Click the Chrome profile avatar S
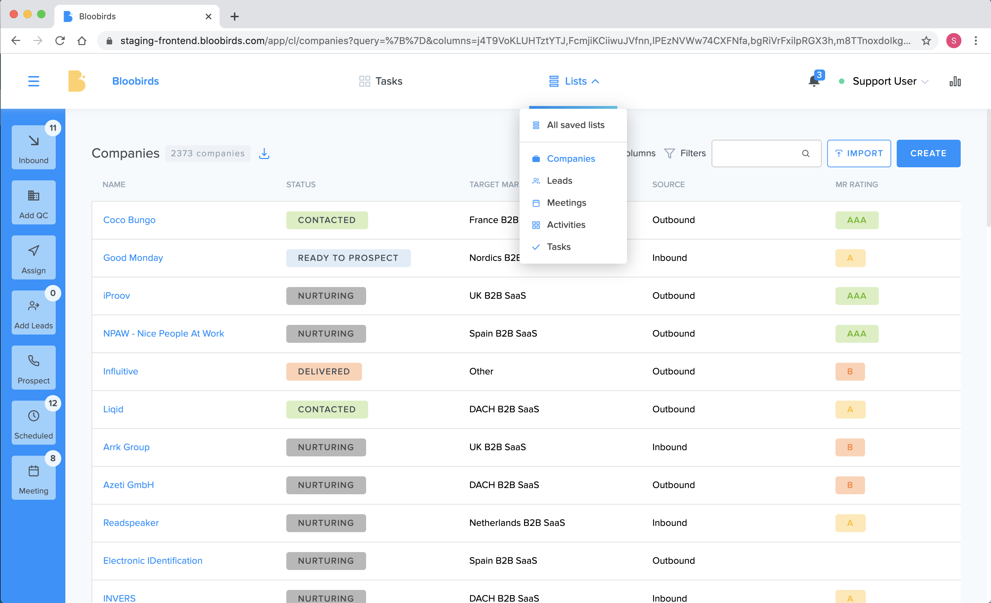The image size is (991, 603). [x=953, y=41]
